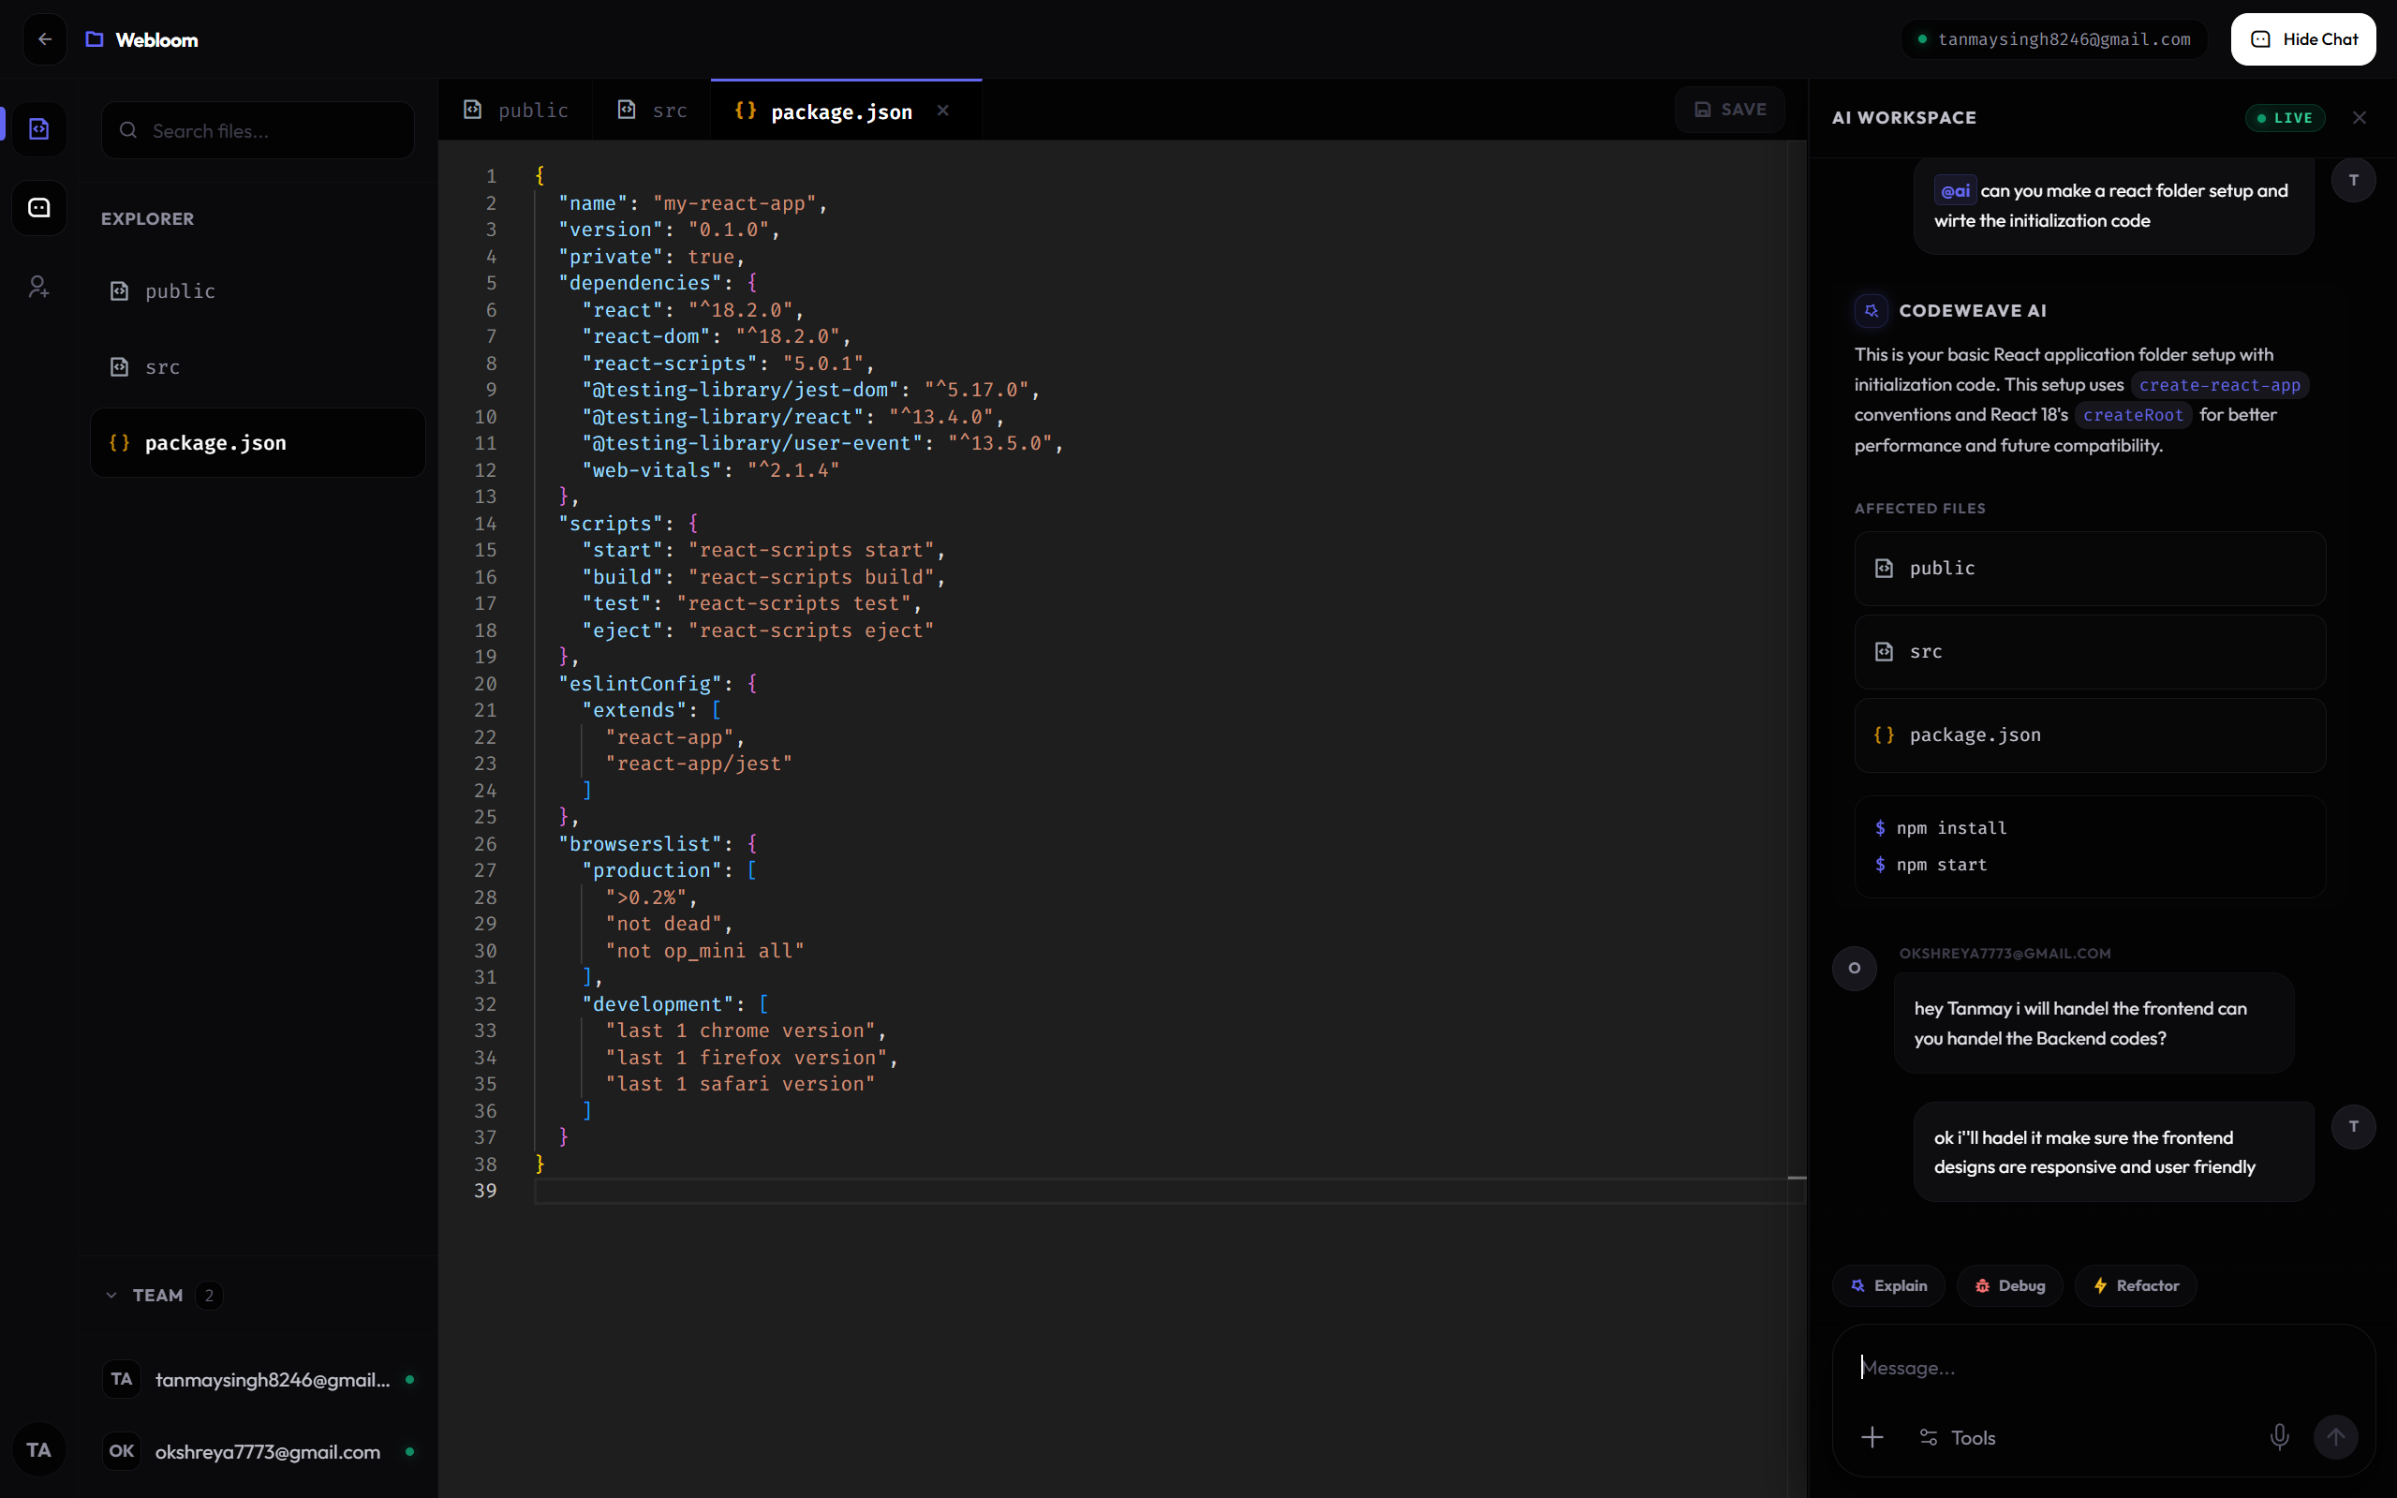The image size is (2397, 1498).
Task: Click the createRoot code chip
Action: click(2133, 415)
